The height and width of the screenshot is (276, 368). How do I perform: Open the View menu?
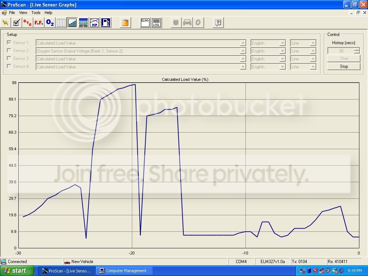23,13
